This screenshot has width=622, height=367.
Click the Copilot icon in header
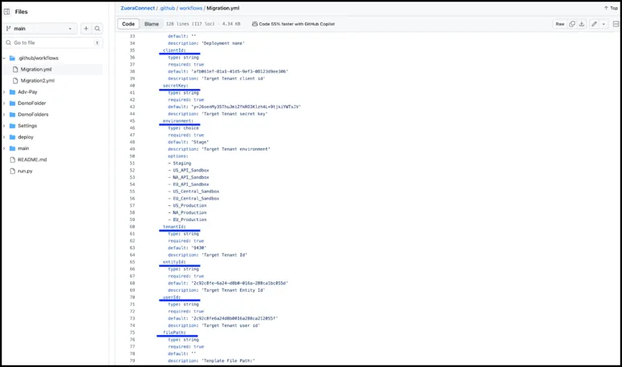(x=254, y=24)
